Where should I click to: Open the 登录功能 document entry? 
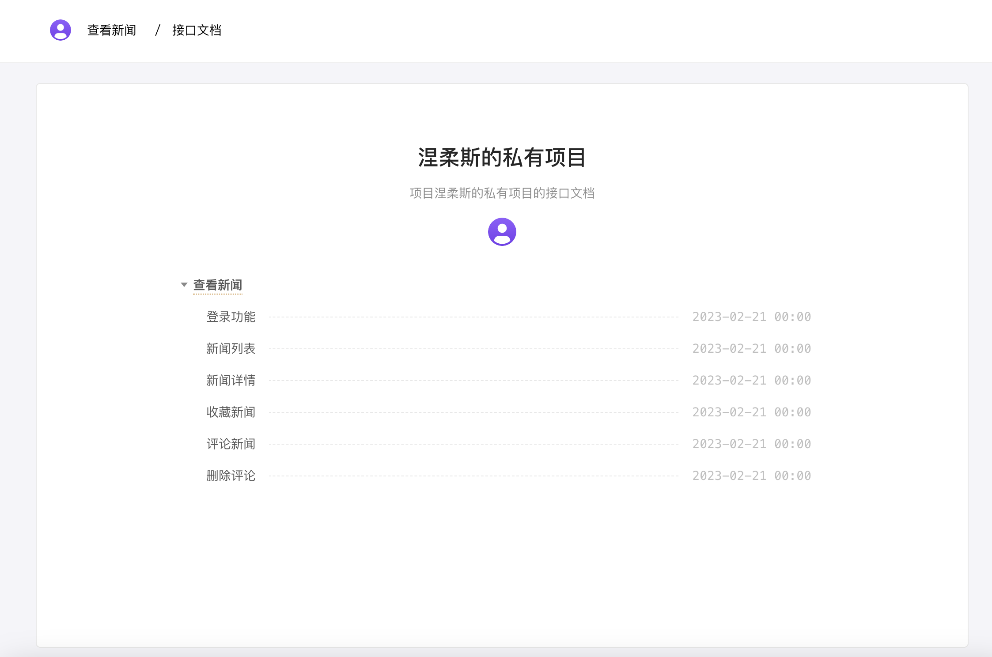point(231,317)
